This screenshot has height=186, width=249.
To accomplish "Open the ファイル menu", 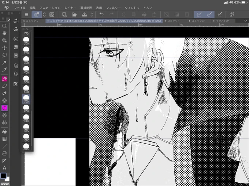I will tap(20, 8).
